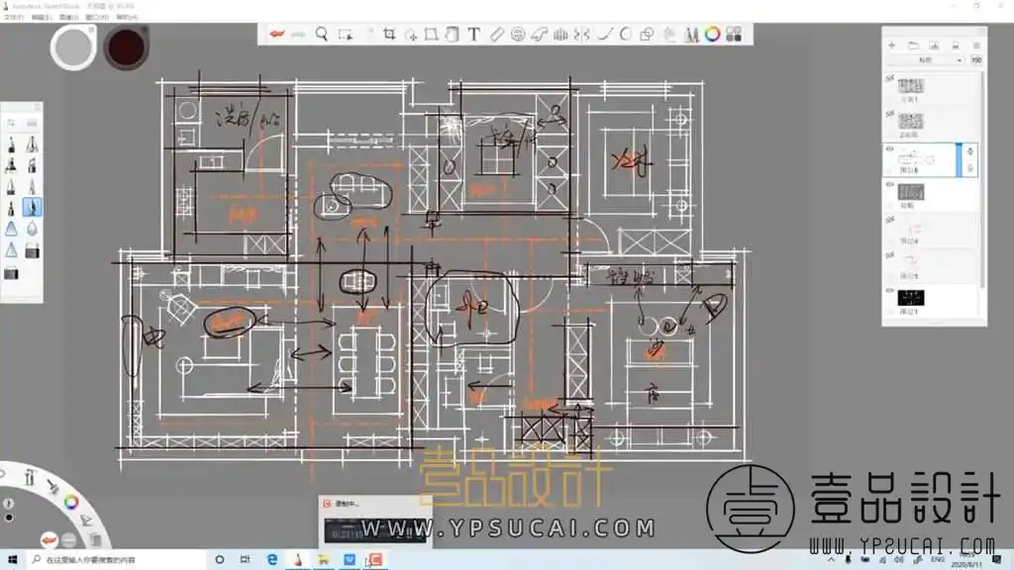
Task: Hide the dark gray thumbnail layer
Action: click(890, 185)
